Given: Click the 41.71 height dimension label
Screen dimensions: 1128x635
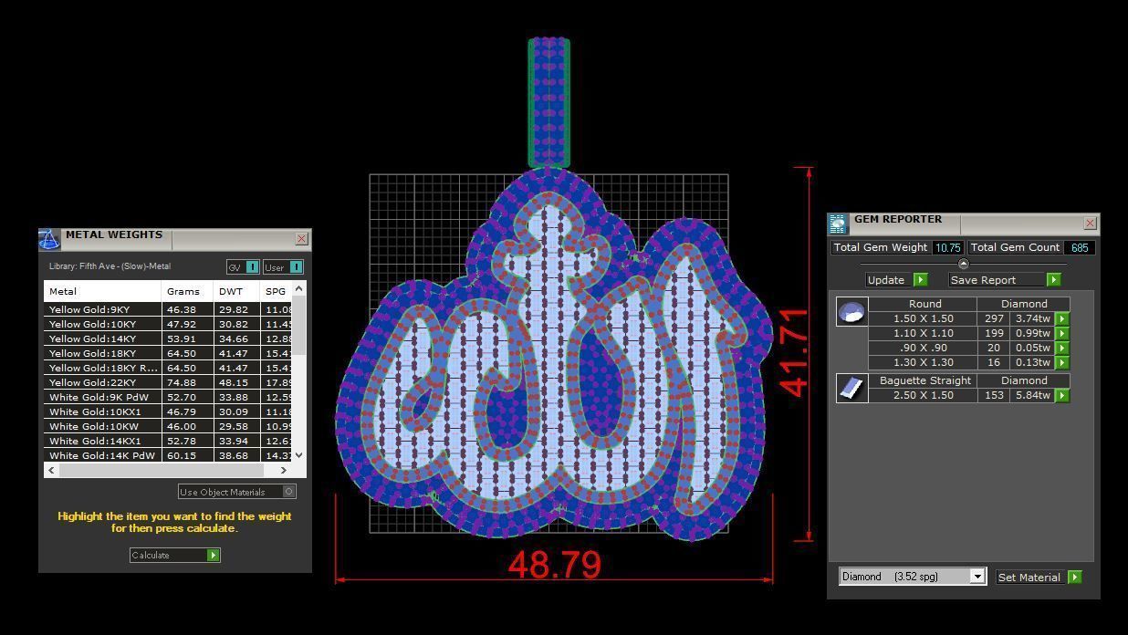Looking at the screenshot, I should tap(794, 352).
